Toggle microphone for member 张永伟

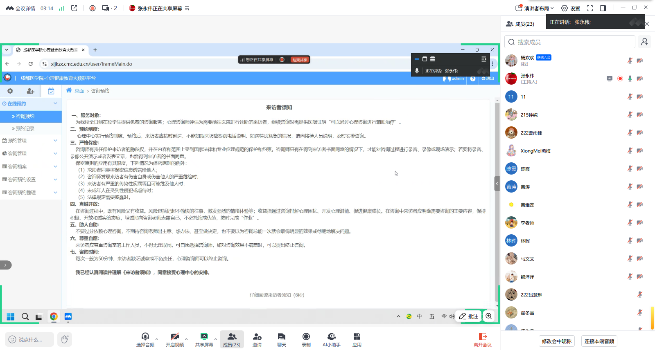point(630,79)
